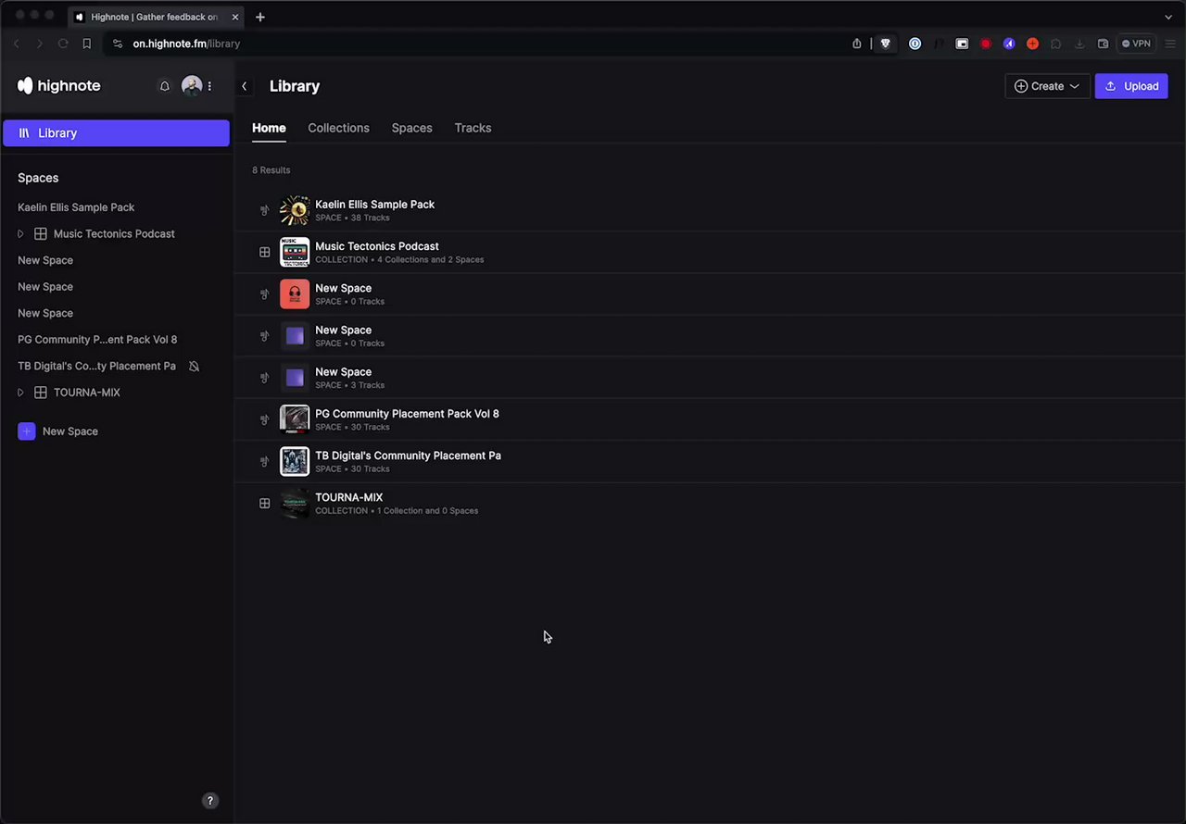Click the purple plus icon for New Space

(27, 431)
